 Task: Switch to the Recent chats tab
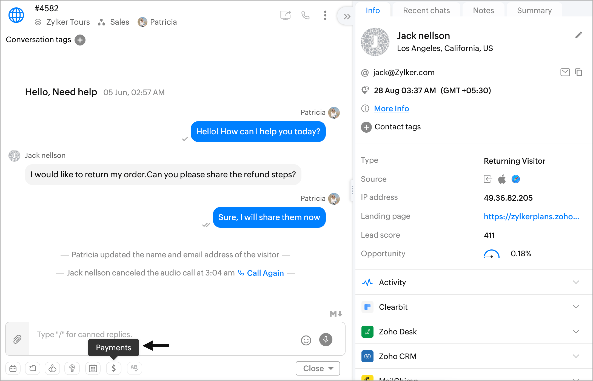coord(426,10)
